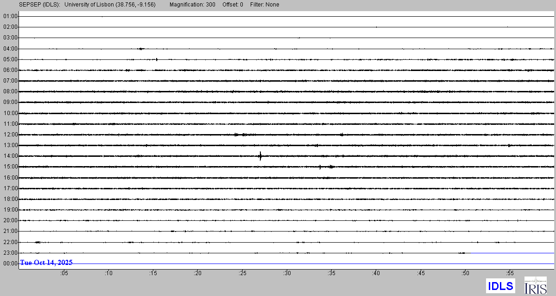The width and height of the screenshot is (556, 296).
Task: Click the :05 minute axis label
Action: tap(64, 273)
